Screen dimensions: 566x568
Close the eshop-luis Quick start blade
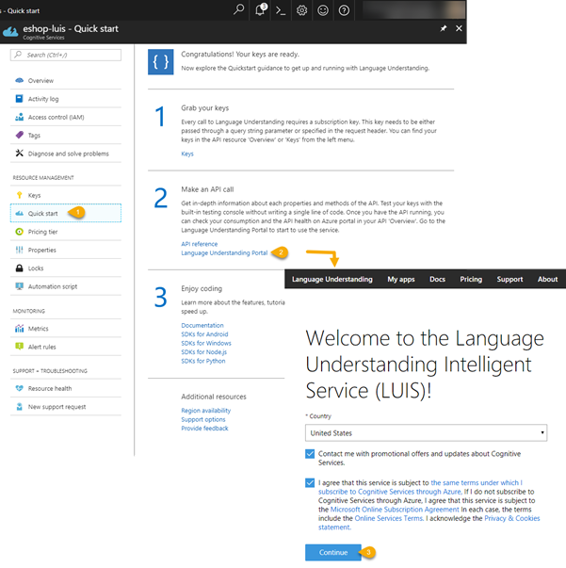[459, 28]
